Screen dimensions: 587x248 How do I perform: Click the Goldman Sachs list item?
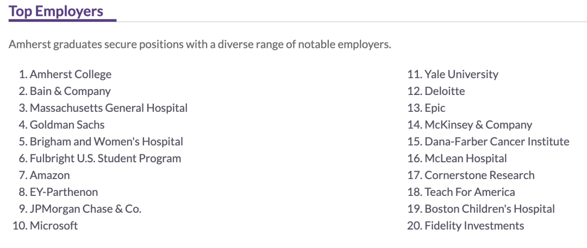pos(67,125)
